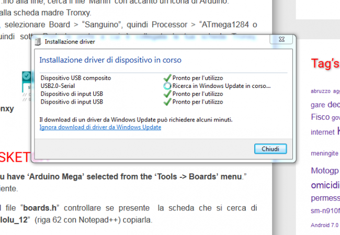
Task: Click 'Ignora download di driver da Windows Update'
Action: pos(100,127)
